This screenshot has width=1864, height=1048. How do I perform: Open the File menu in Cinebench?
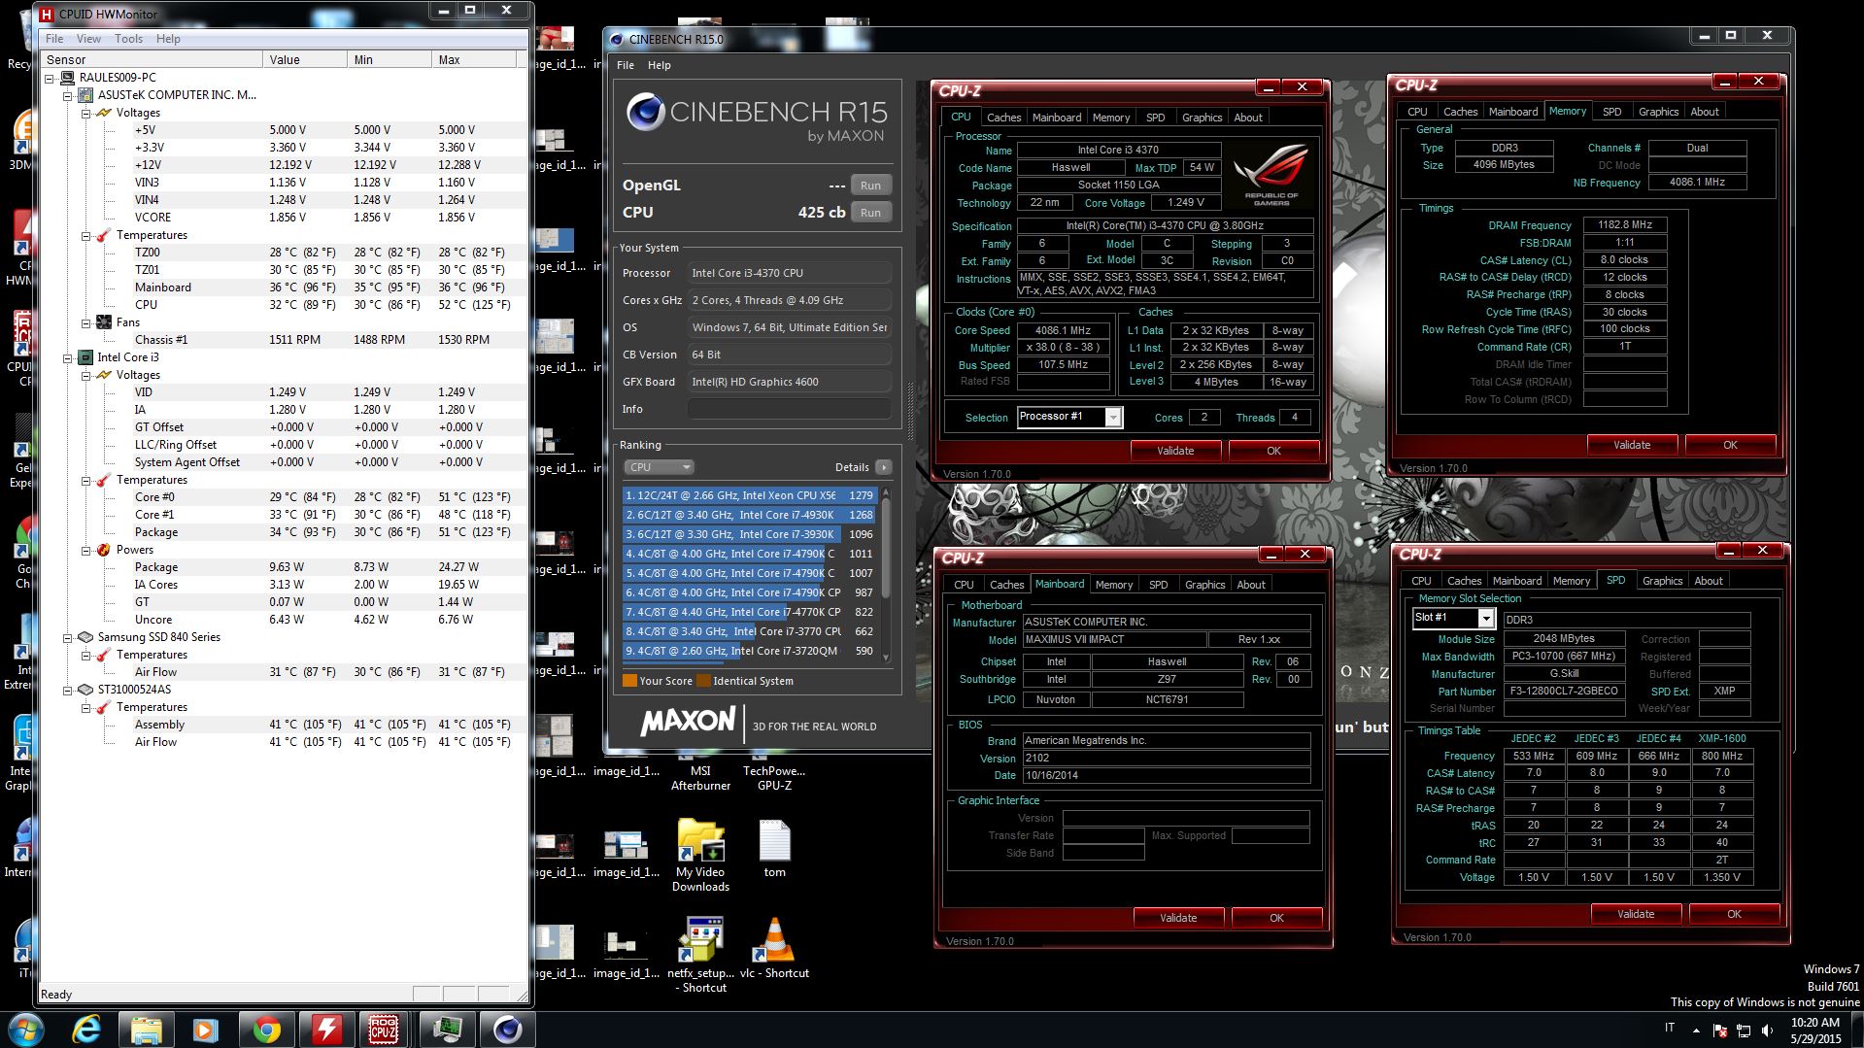pyautogui.click(x=626, y=65)
